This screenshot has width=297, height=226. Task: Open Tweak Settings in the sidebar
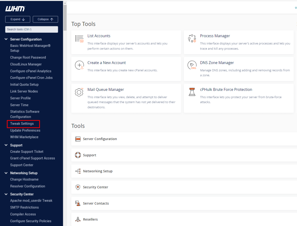coord(22,124)
